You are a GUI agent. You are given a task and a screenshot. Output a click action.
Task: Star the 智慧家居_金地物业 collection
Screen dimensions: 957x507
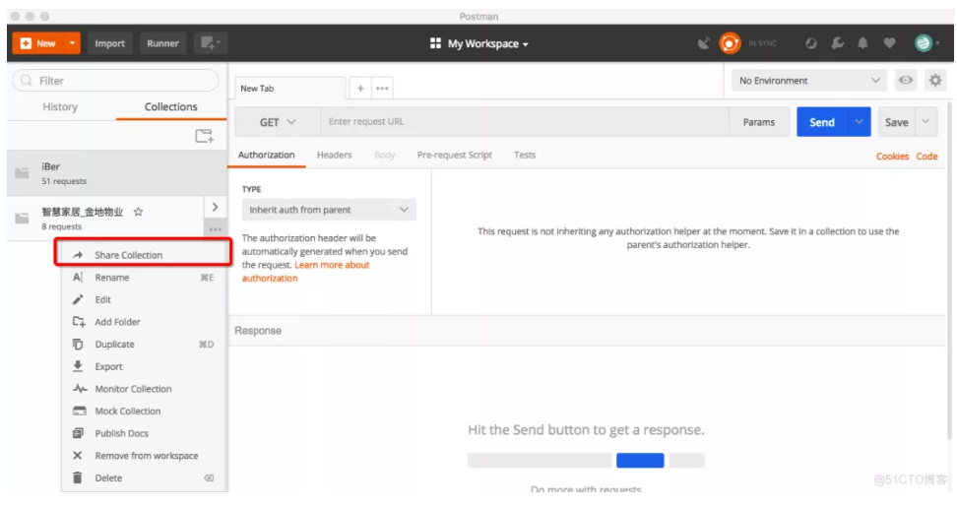coord(138,212)
